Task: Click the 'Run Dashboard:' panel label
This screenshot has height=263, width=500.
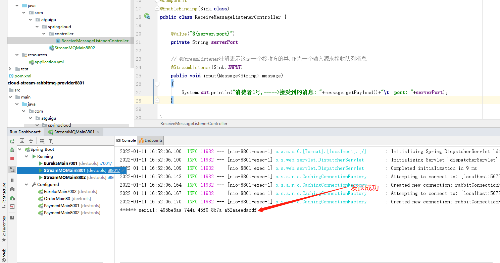Action: pyautogui.click(x=26, y=132)
